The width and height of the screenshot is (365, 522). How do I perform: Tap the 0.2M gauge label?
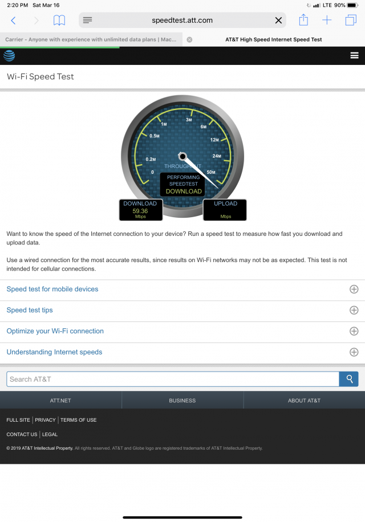pyautogui.click(x=151, y=159)
